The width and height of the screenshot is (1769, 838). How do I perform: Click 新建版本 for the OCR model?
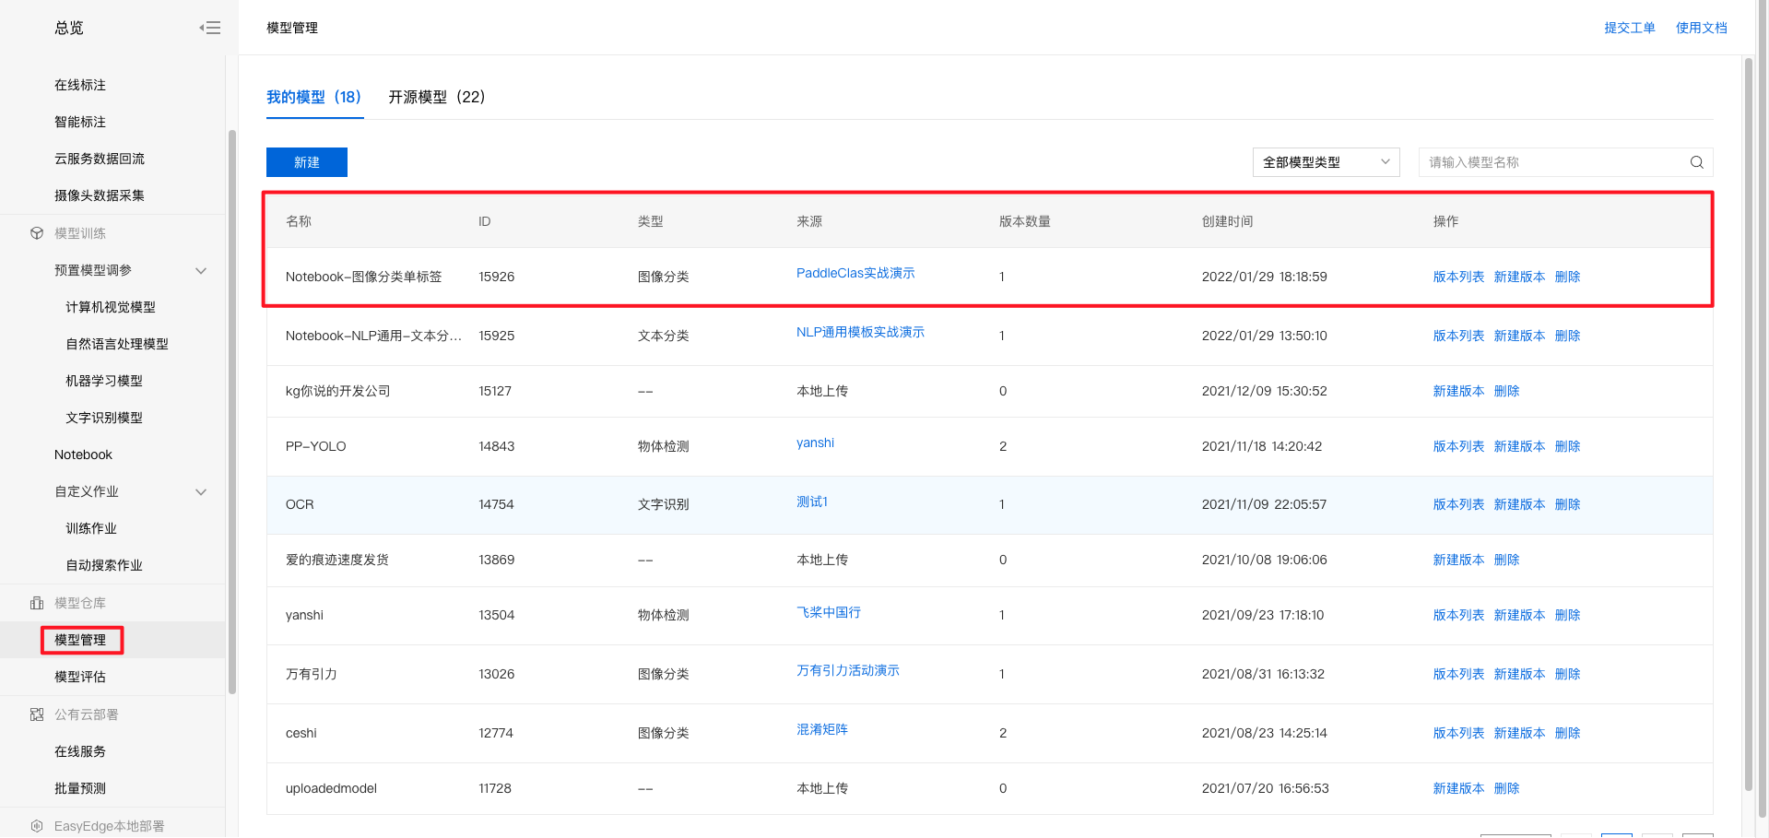[x=1518, y=504]
